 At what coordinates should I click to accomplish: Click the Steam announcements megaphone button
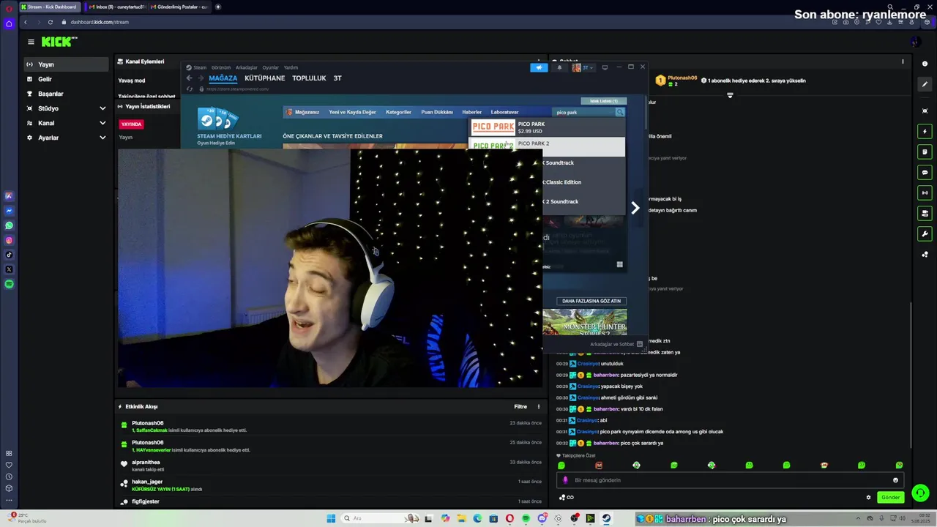pos(539,67)
